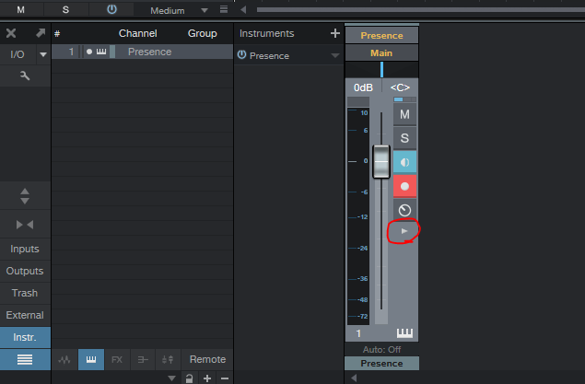Select Presence in the Instruments list

click(269, 55)
